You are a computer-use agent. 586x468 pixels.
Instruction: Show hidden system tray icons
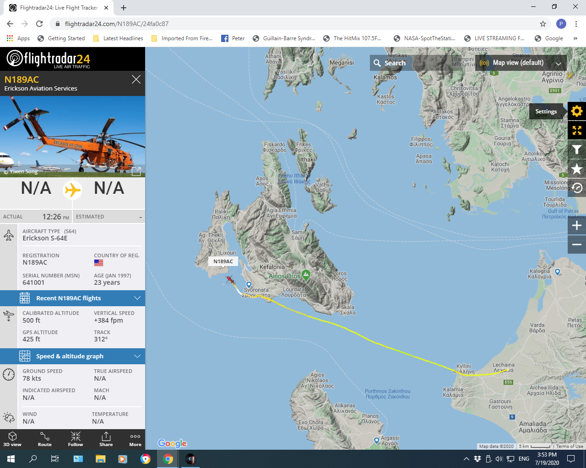click(466, 459)
